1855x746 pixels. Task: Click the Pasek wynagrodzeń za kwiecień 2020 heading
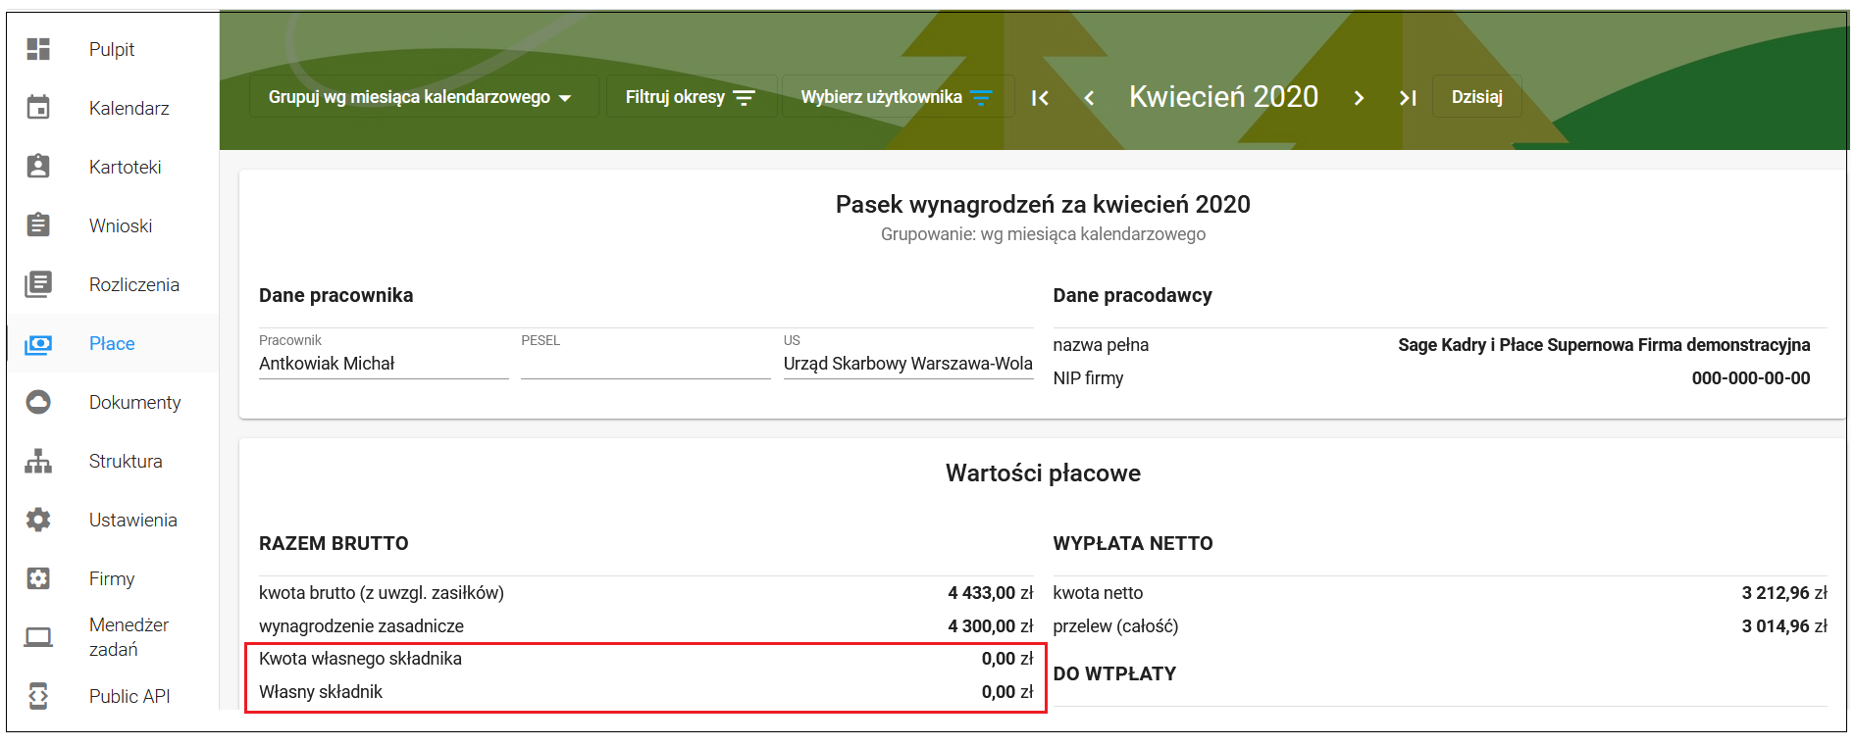(x=1043, y=204)
